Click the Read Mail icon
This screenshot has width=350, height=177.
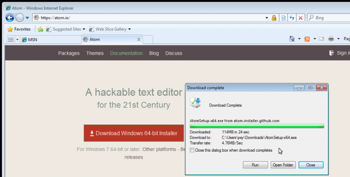(322, 39)
